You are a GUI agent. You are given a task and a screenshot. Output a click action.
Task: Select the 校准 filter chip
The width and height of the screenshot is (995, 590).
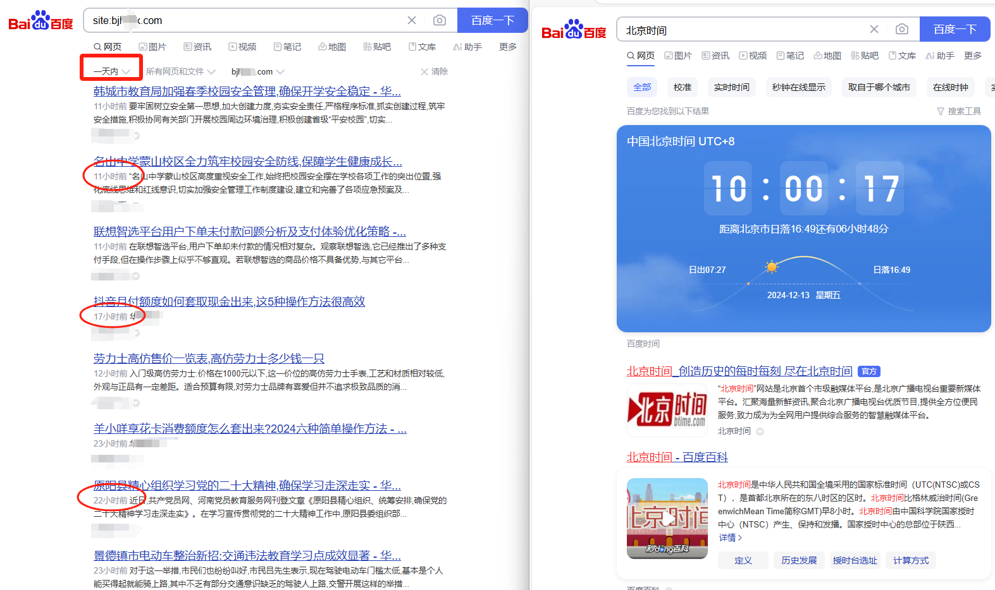click(683, 87)
